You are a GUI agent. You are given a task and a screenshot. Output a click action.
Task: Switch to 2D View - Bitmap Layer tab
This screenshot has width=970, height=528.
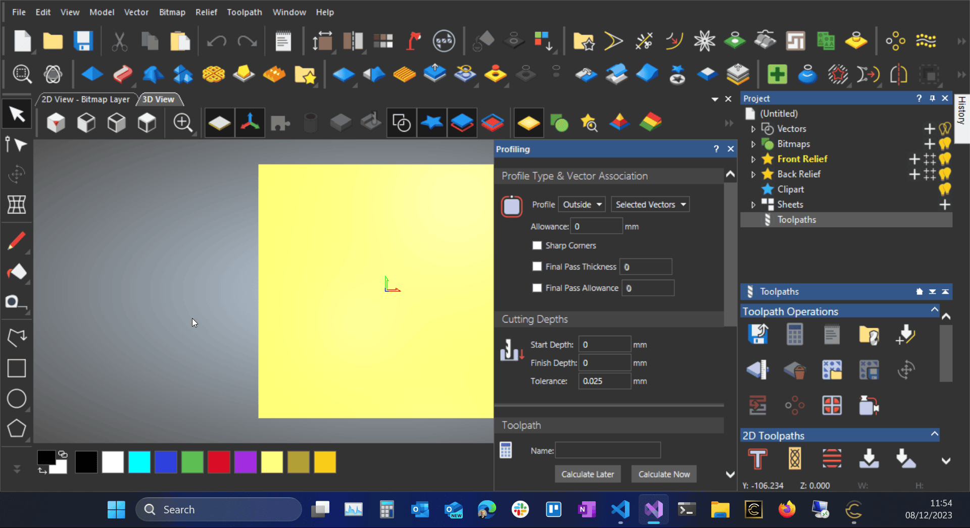tap(85, 99)
